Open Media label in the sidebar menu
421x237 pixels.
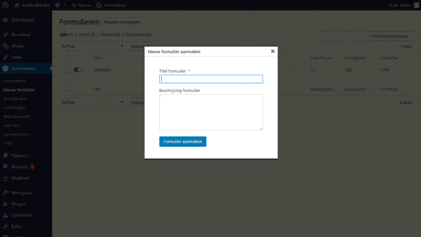click(x=18, y=46)
